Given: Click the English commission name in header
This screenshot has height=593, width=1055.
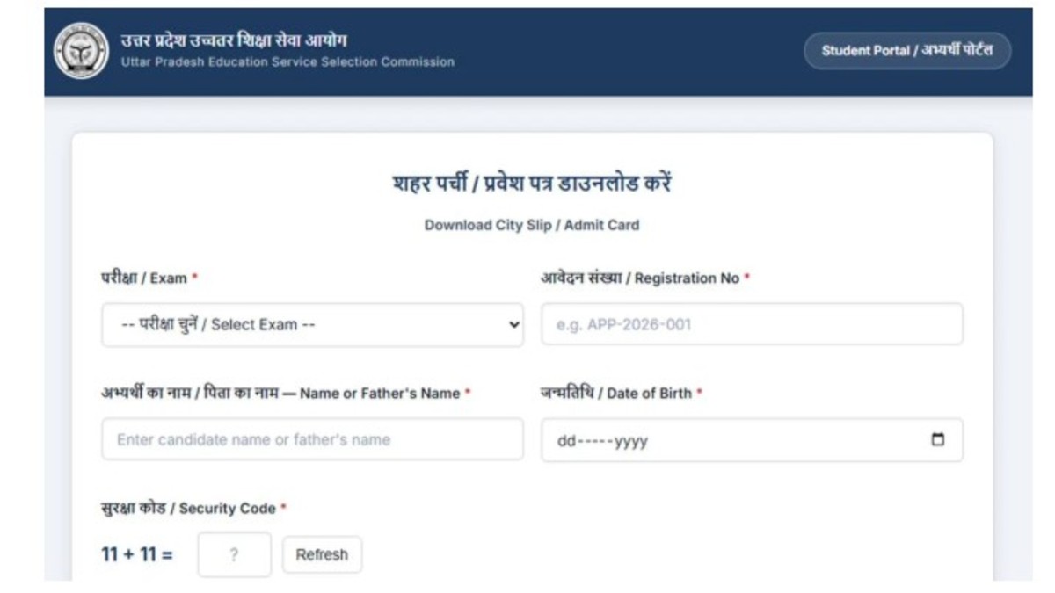Looking at the screenshot, I should tap(287, 62).
